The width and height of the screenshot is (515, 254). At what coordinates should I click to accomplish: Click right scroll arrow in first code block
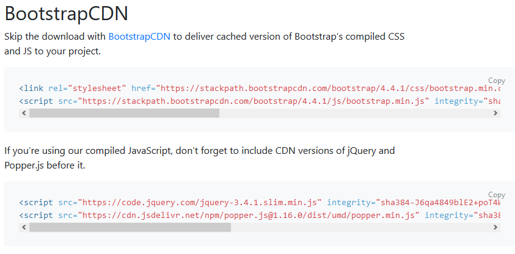tap(495, 113)
